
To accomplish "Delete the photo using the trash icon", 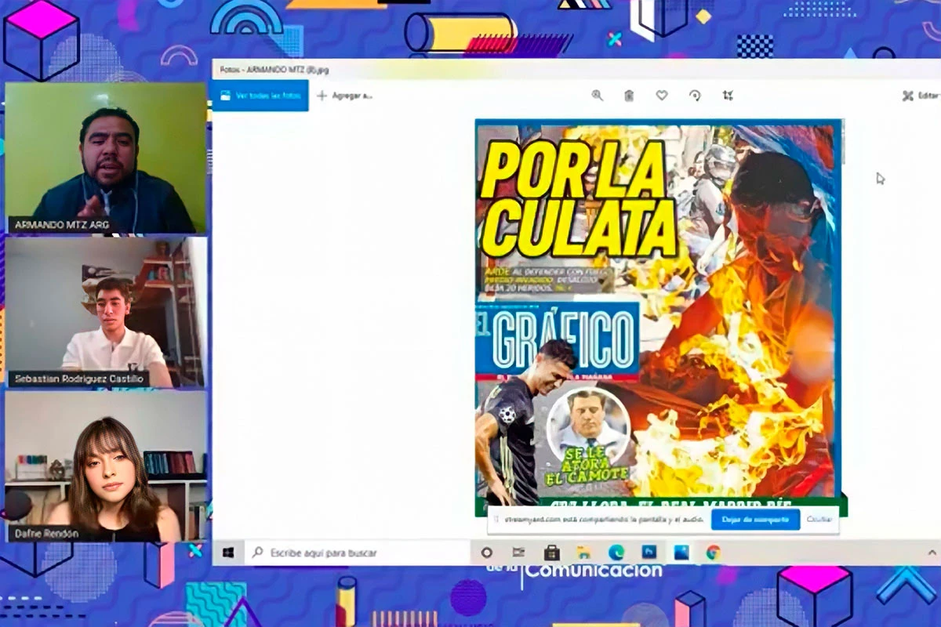I will click(x=629, y=96).
